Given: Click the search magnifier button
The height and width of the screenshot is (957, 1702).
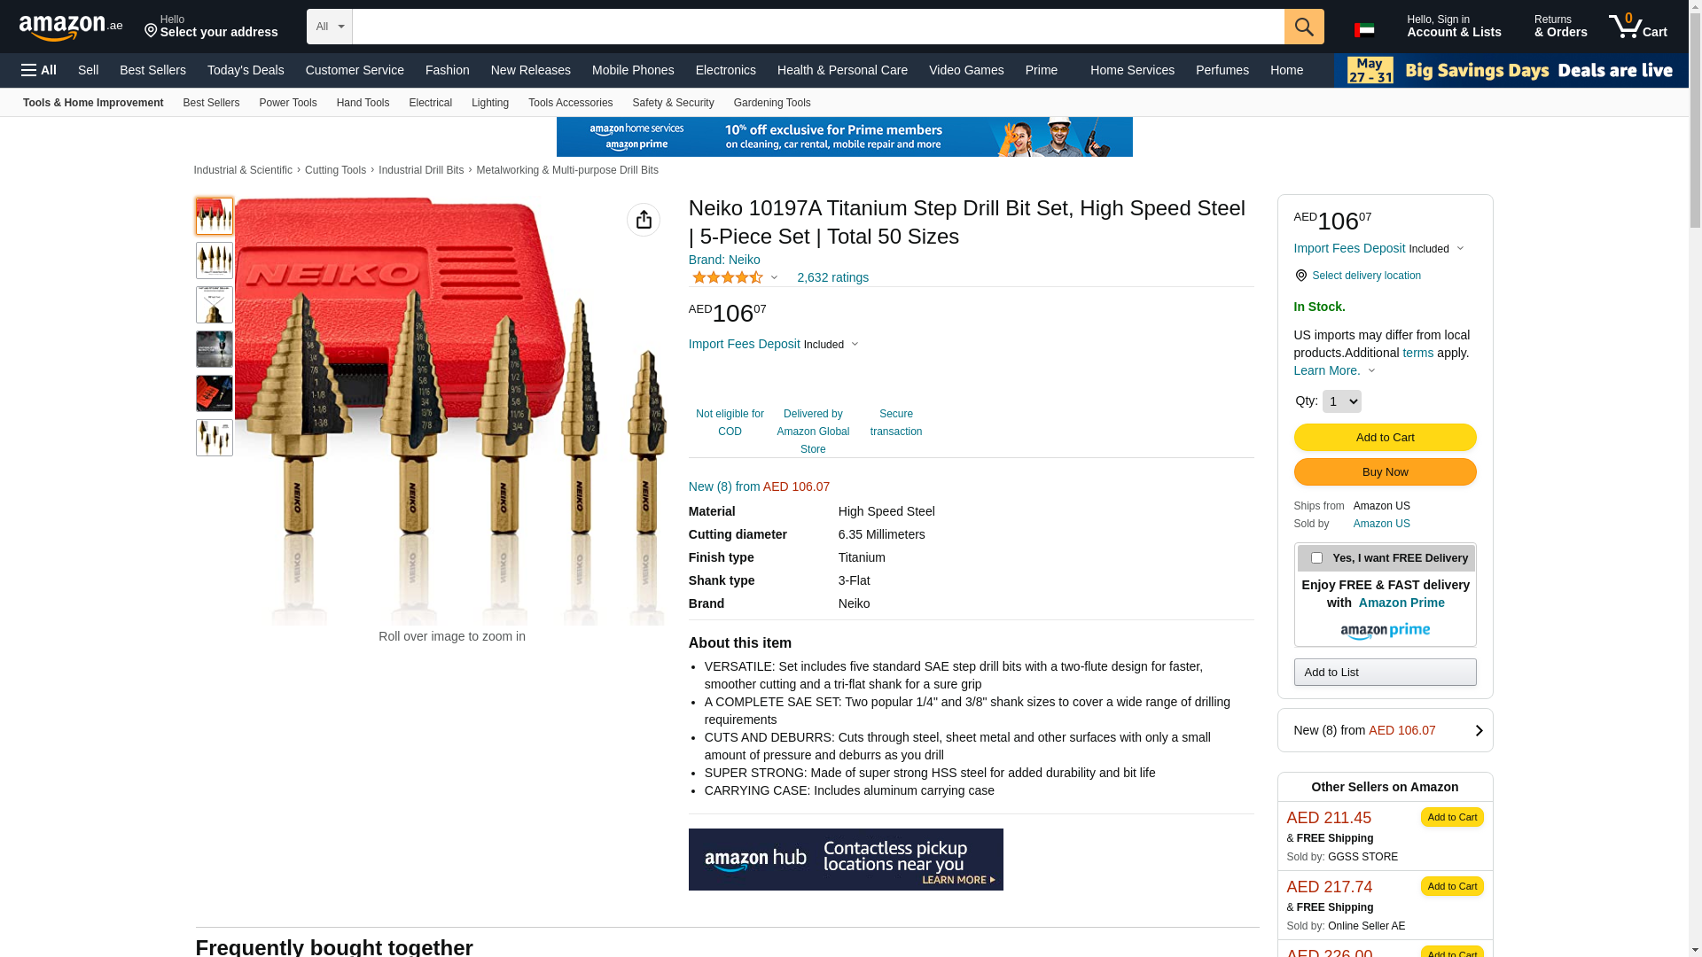Looking at the screenshot, I should [1304, 27].
